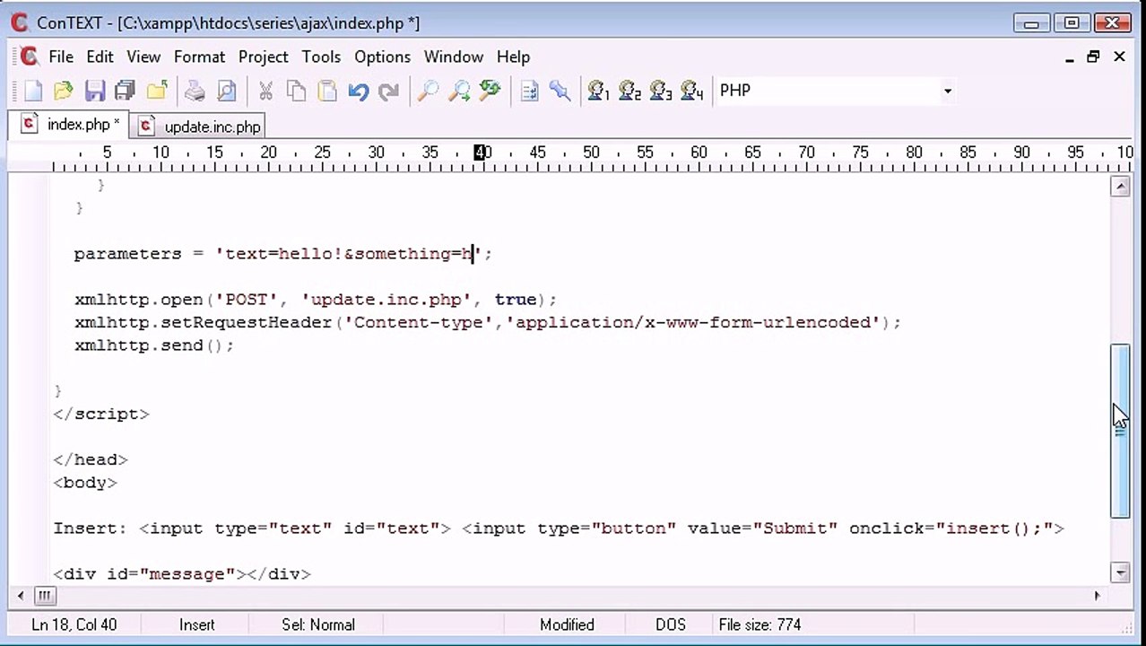Open the Options menu
This screenshot has height=646, width=1146.
pyautogui.click(x=382, y=57)
